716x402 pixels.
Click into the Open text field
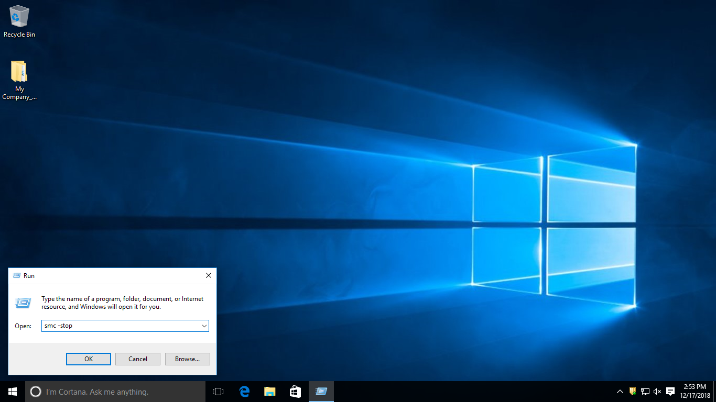121,326
